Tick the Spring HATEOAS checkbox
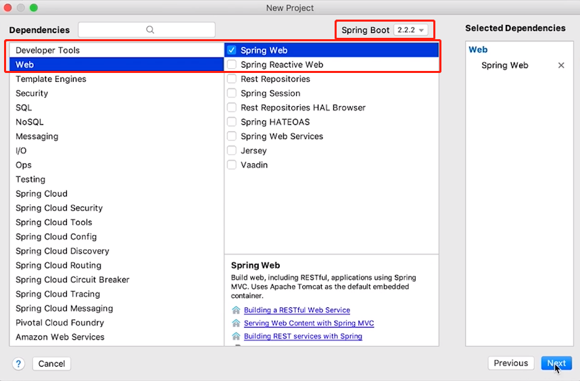580x381 pixels. [x=232, y=122]
